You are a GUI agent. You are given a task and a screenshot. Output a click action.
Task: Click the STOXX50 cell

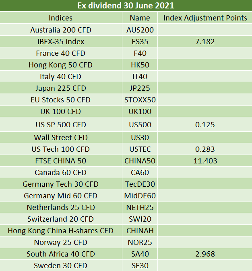(x=140, y=100)
